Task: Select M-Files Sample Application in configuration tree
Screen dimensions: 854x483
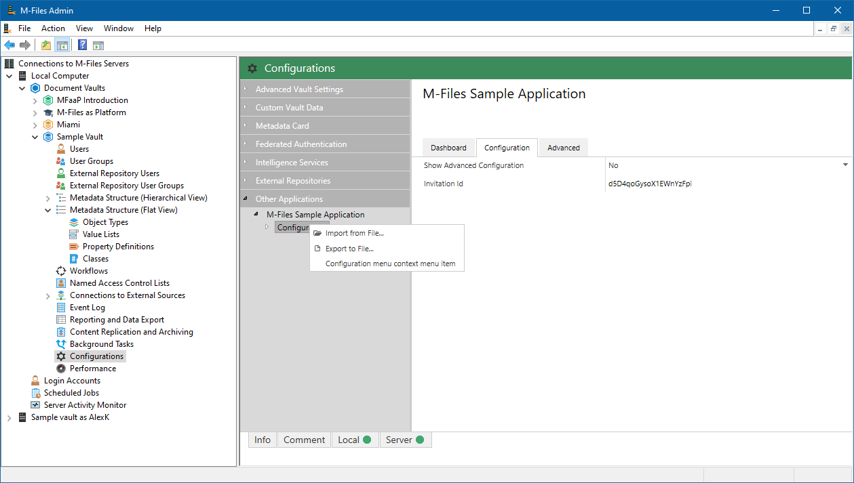Action: [x=315, y=215]
